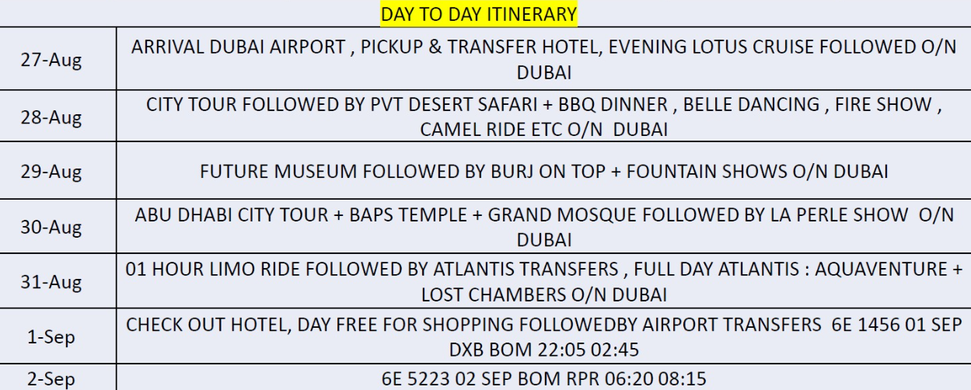Click the 2-Sep date cell

pos(58,378)
